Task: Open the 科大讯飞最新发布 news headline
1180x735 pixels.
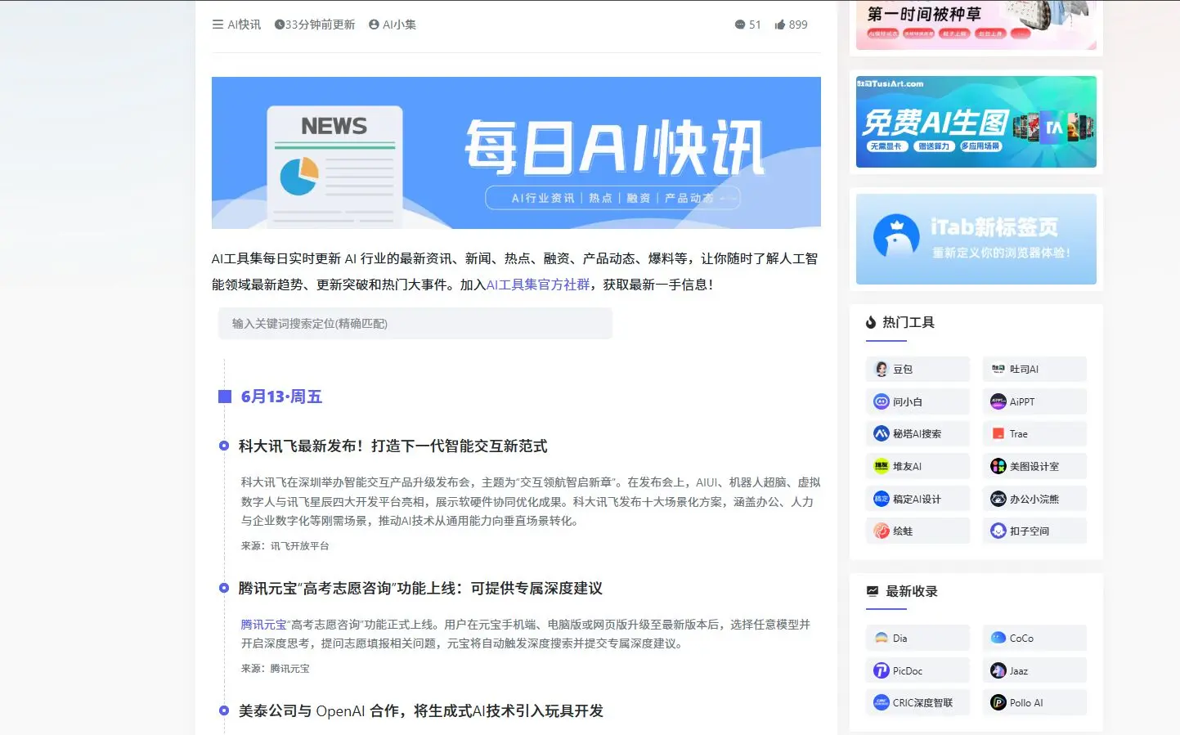Action: coord(393,446)
